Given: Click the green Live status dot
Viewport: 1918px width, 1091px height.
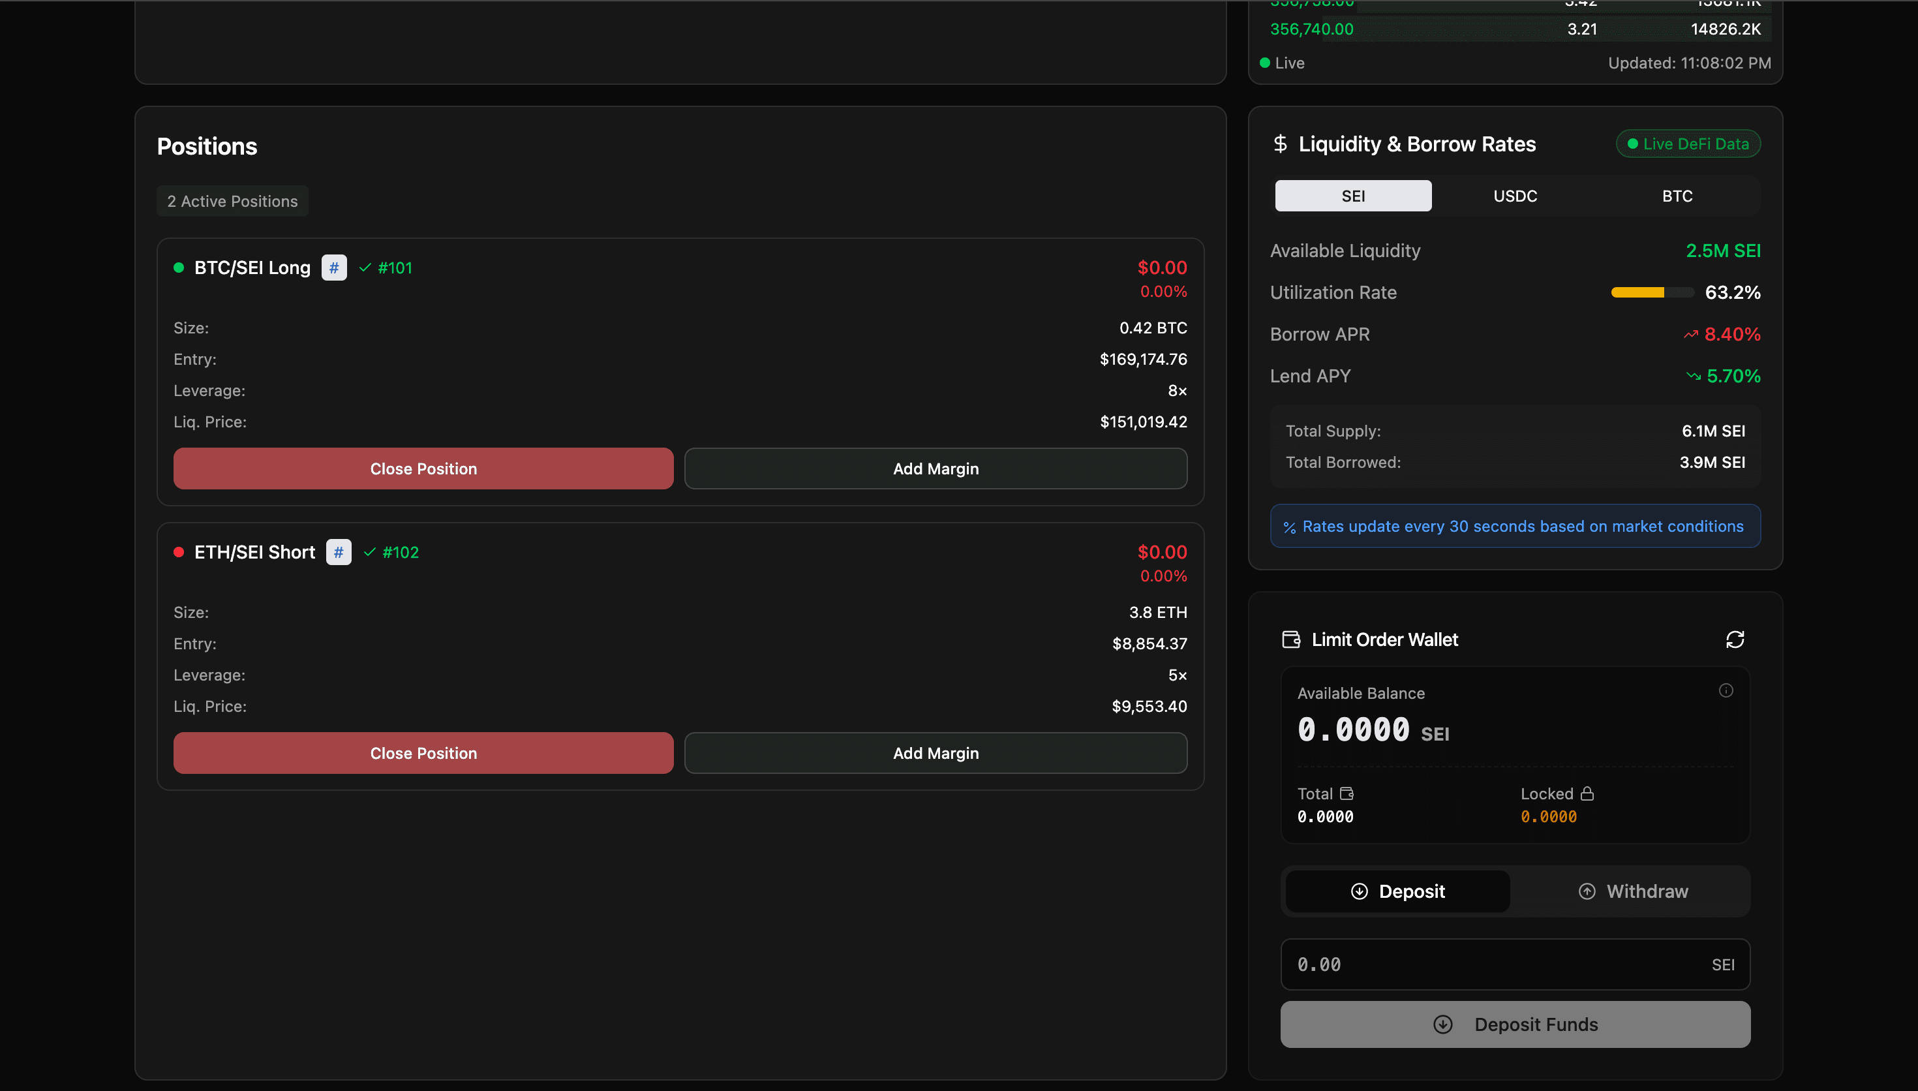Looking at the screenshot, I should tap(1265, 63).
